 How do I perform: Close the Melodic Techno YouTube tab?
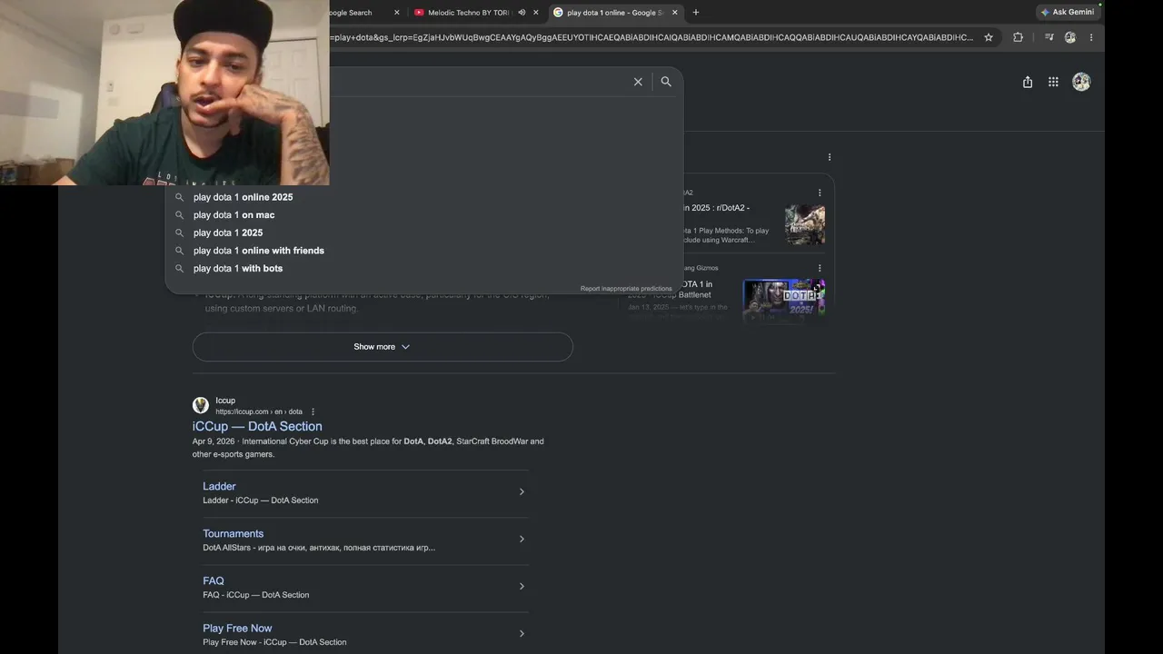tap(536, 13)
